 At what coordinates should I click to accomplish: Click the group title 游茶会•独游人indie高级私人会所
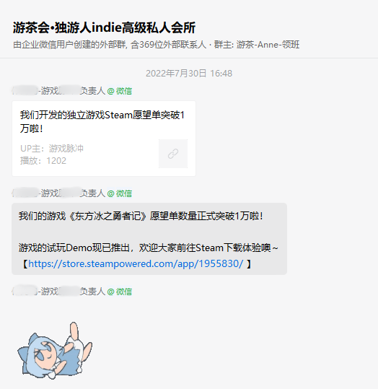tap(104, 27)
